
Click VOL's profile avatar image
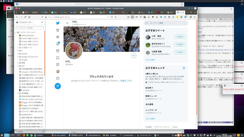(74, 51)
